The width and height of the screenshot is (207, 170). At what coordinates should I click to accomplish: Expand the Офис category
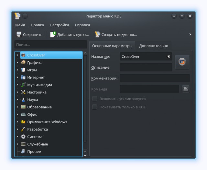17,114
